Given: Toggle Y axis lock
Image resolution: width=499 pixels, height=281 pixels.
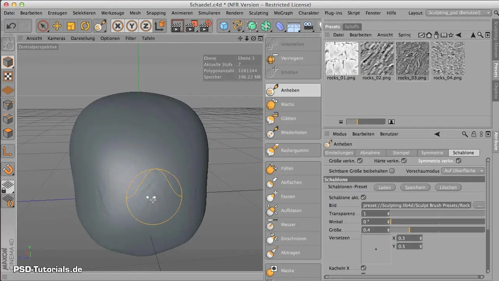Looking at the screenshot, I should [132, 26].
